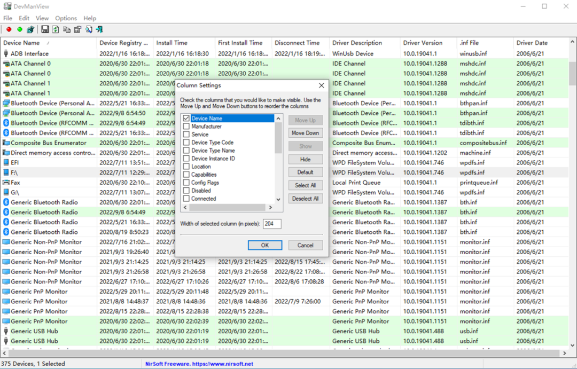
Task: Sort by the Device Name column header
Action: (x=48, y=43)
